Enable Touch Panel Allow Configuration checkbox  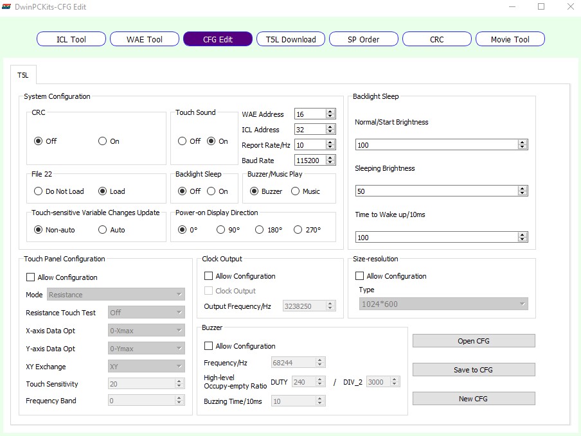click(30, 277)
